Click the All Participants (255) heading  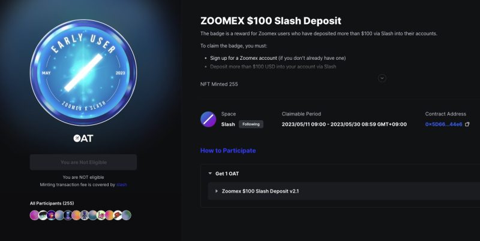point(52,203)
